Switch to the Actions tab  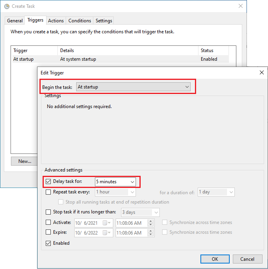[56, 21]
